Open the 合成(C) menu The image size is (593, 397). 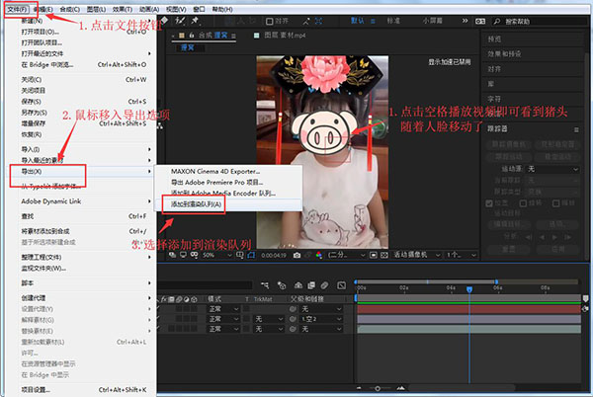(69, 9)
